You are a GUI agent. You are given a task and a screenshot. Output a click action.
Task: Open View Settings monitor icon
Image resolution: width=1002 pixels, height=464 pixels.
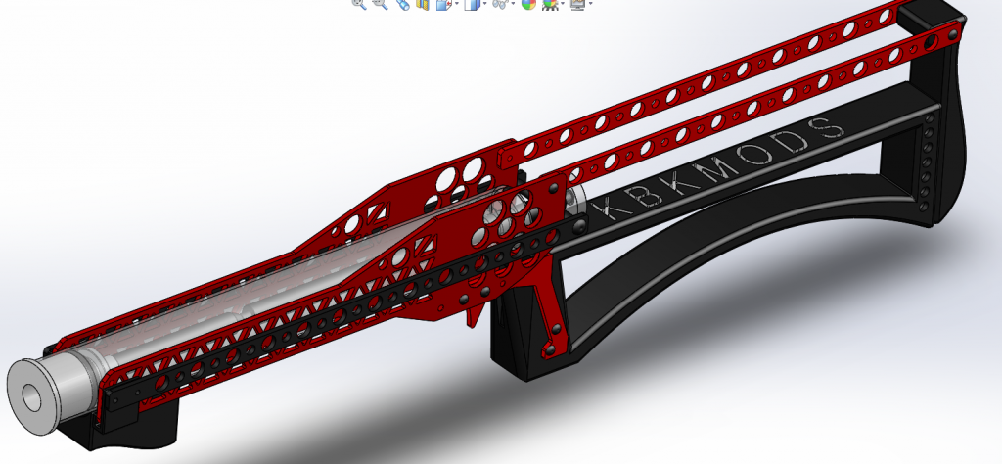point(577,3)
